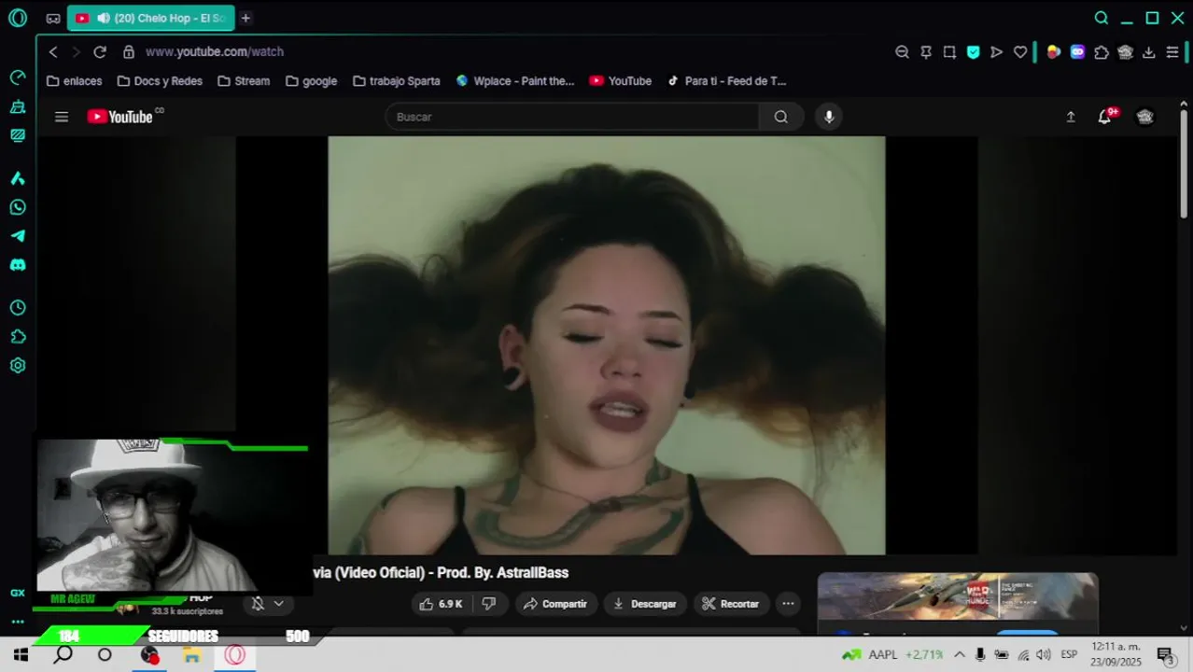Image resolution: width=1193 pixels, height=672 pixels.
Task: Click the Recortar clip button
Action: [731, 604]
